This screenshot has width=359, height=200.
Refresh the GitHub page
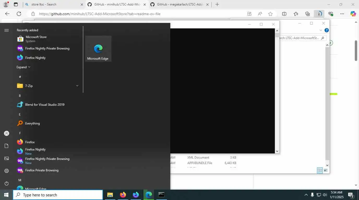(19, 14)
